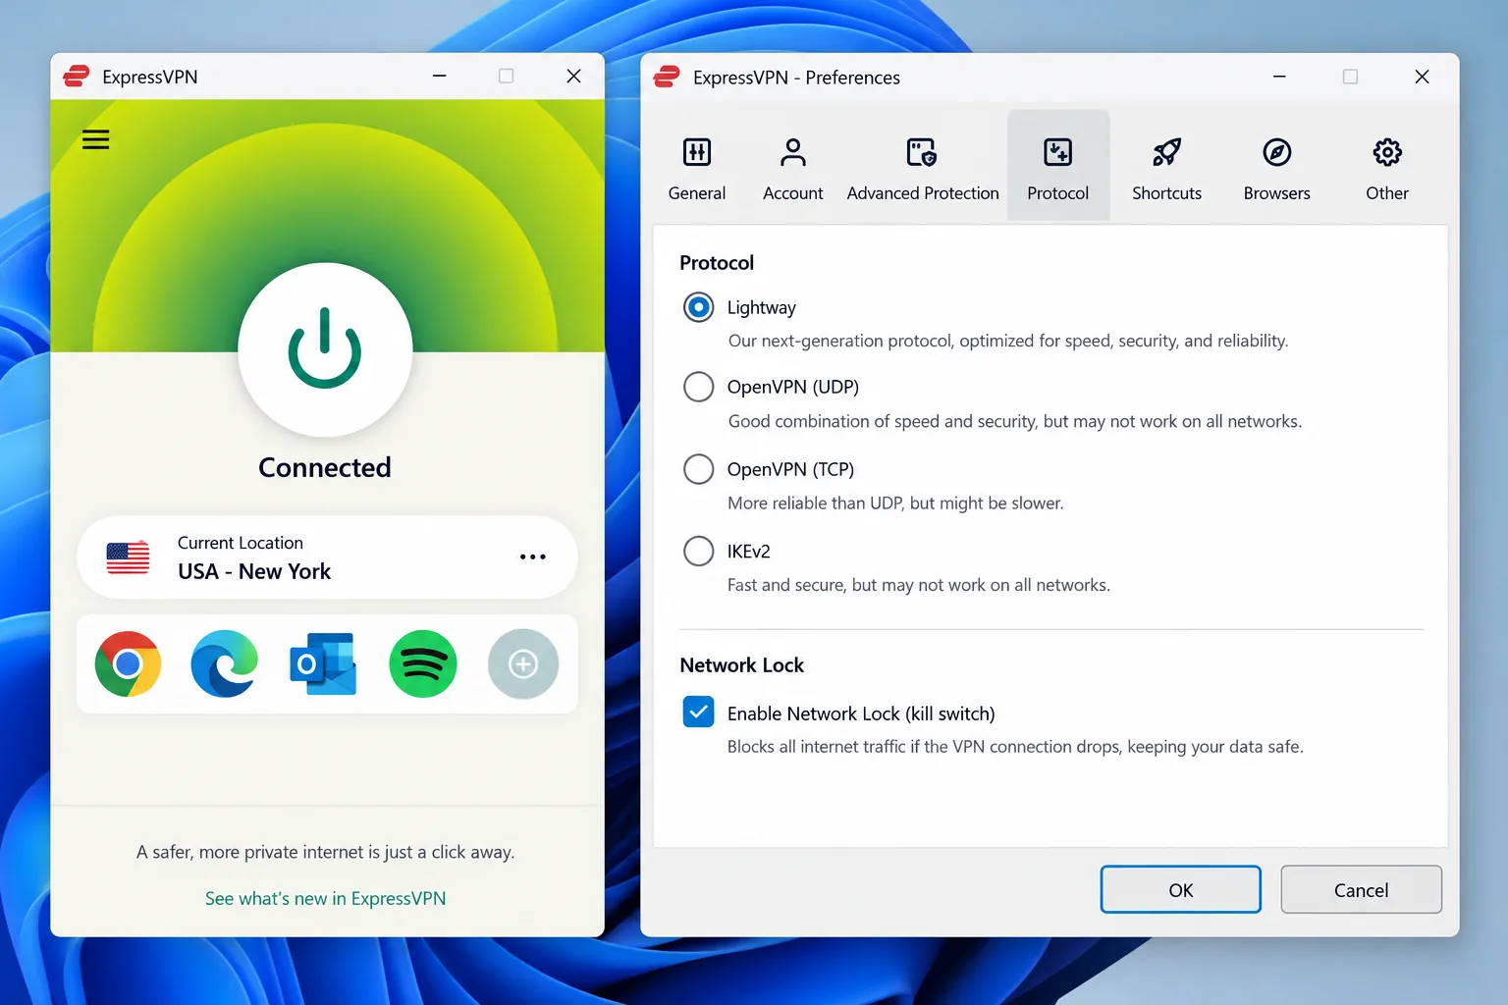The height and width of the screenshot is (1005, 1508).
Task: Open the hamburger menu in ExpressVPN
Action: click(x=95, y=139)
